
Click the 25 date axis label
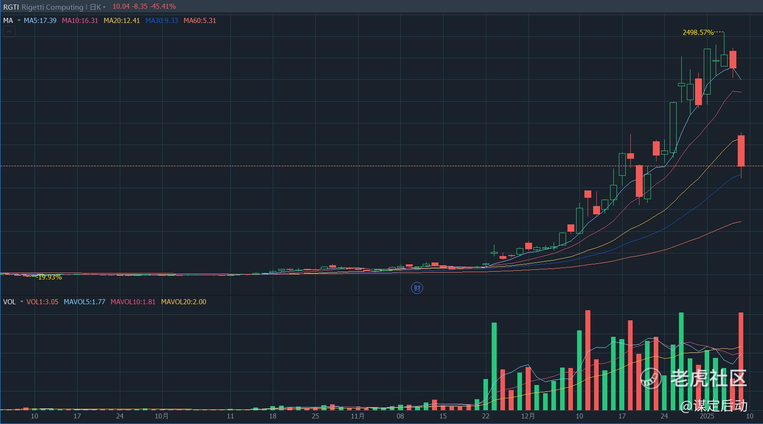point(315,416)
